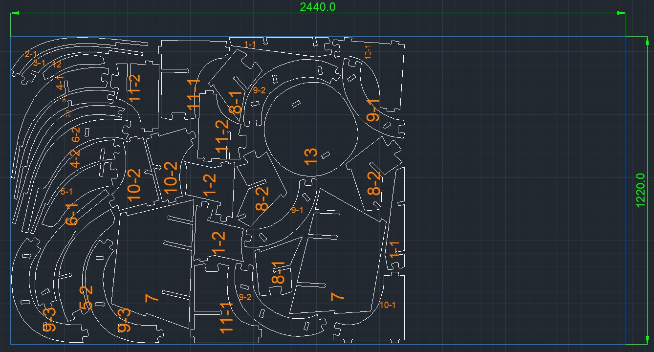Screen dimensions: 654x352
Task: Select the 2440.0 width dimension text
Action: (318, 6)
